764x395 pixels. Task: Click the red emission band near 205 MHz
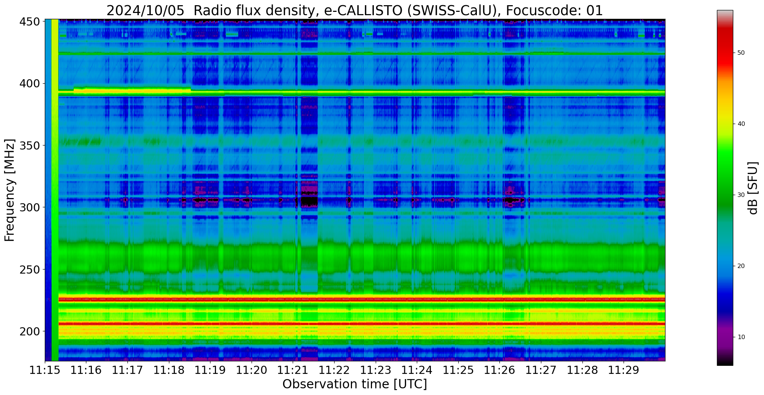(x=362, y=324)
